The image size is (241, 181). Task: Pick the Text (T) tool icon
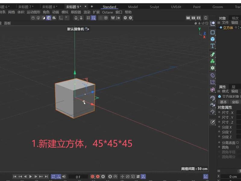click(213, 46)
